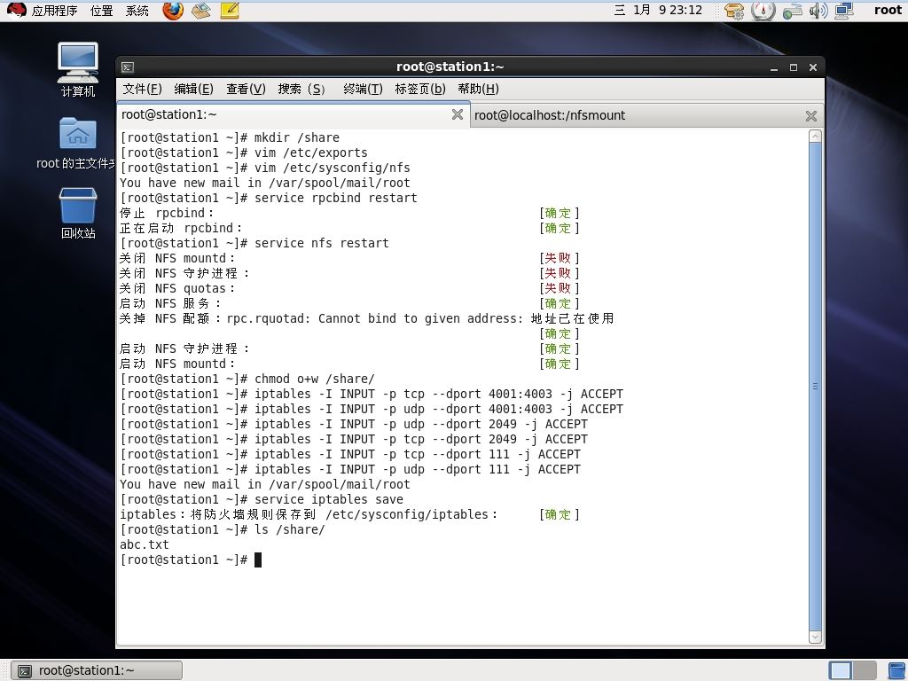Switch to the first workspace in the switcher

coord(840,670)
